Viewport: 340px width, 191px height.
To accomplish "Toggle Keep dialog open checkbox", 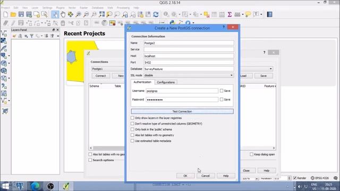I will click(x=251, y=154).
